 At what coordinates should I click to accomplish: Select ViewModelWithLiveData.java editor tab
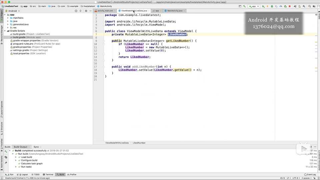tap(134, 11)
